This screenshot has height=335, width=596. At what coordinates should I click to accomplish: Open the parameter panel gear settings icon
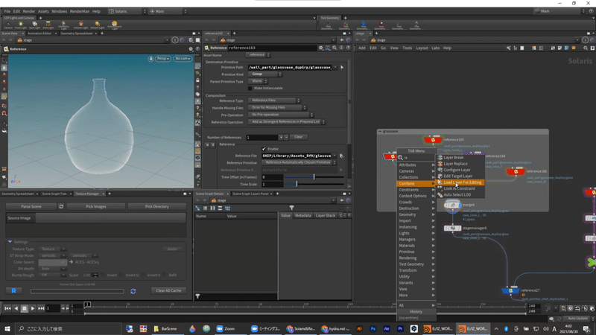pos(321,48)
